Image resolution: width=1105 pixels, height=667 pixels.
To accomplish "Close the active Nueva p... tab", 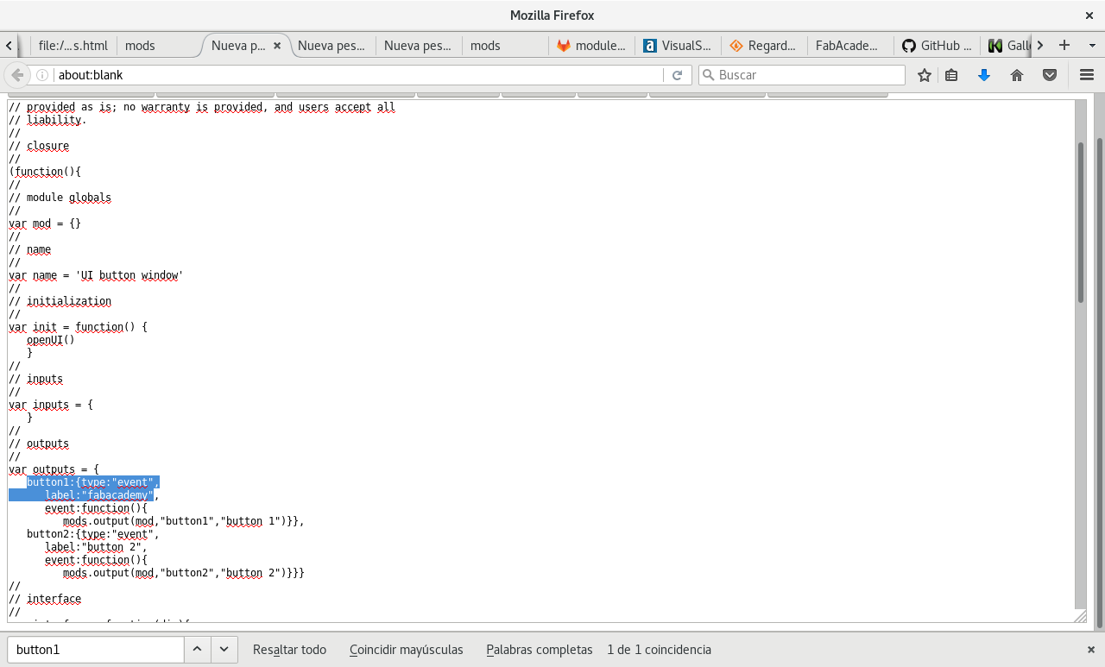I will (x=277, y=46).
